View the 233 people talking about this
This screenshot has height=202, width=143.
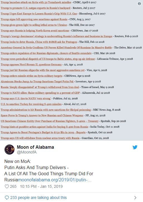[x=38, y=198]
